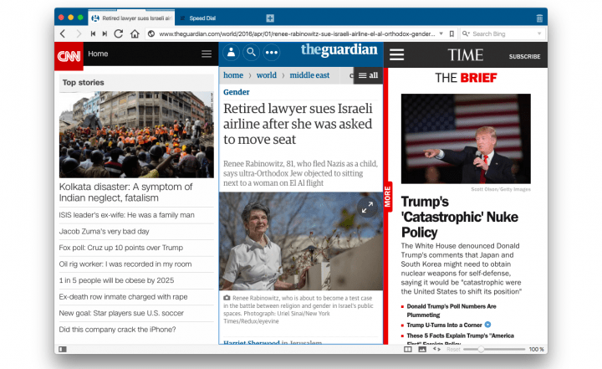Click the rewind history button

tap(93, 33)
